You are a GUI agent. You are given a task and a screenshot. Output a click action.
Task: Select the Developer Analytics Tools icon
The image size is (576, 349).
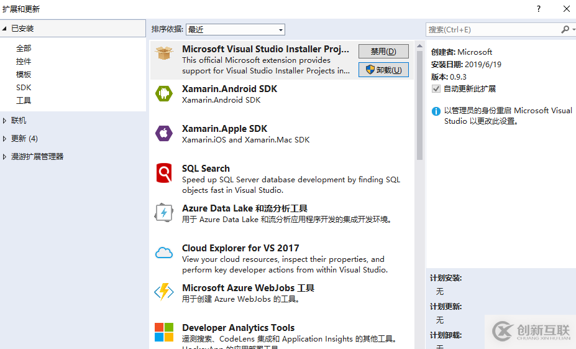164,332
